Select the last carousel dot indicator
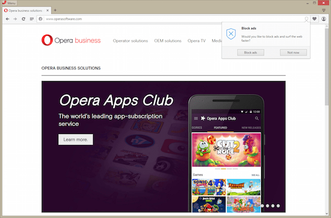Viewport: 331px width, 218px height. point(278,205)
